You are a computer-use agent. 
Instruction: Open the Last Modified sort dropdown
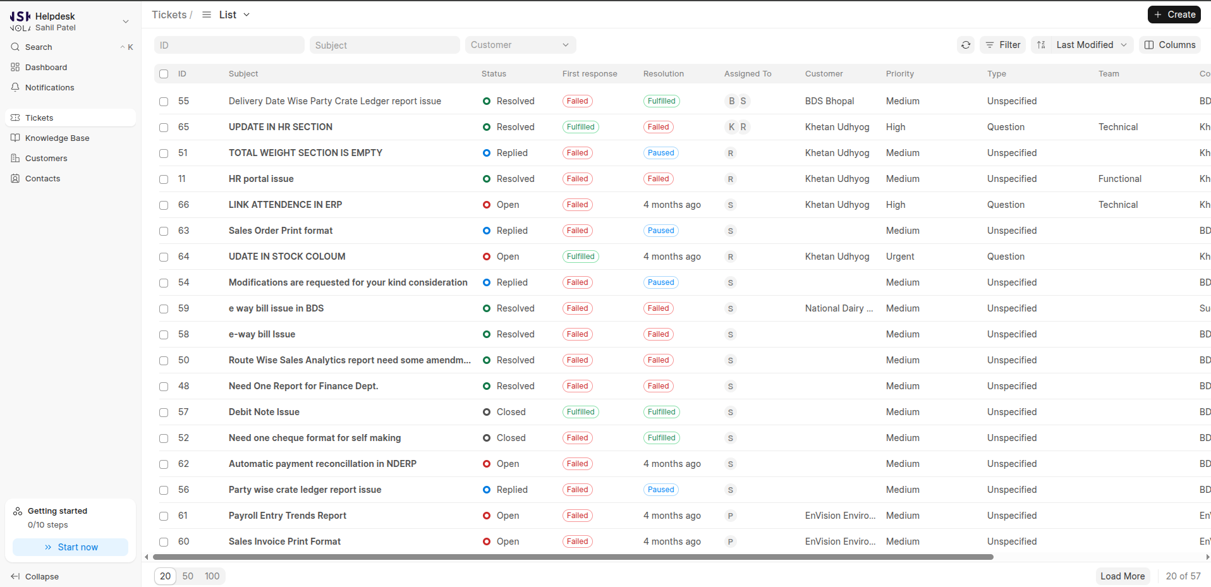coord(1081,45)
